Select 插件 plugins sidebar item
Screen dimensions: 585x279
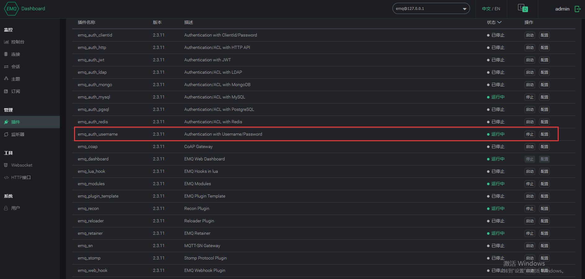pos(30,122)
